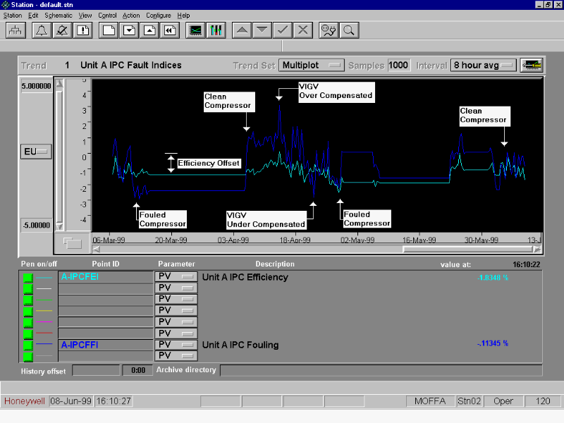Click the X cancel toolbar button
Viewport: 564px width, 423px height.
[x=302, y=30]
